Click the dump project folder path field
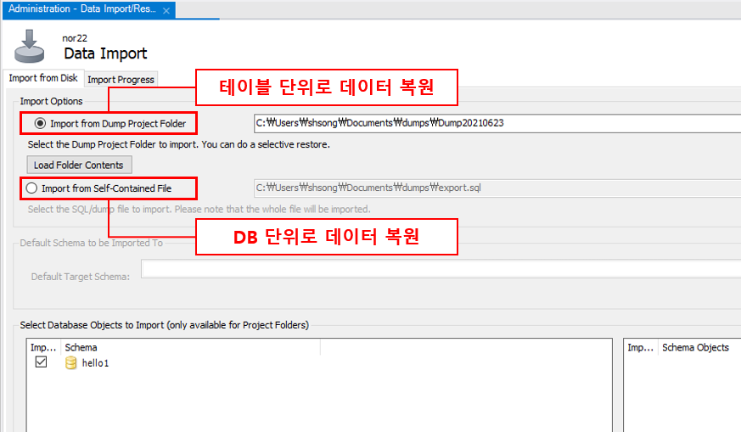This screenshot has width=741, height=432. coord(497,123)
